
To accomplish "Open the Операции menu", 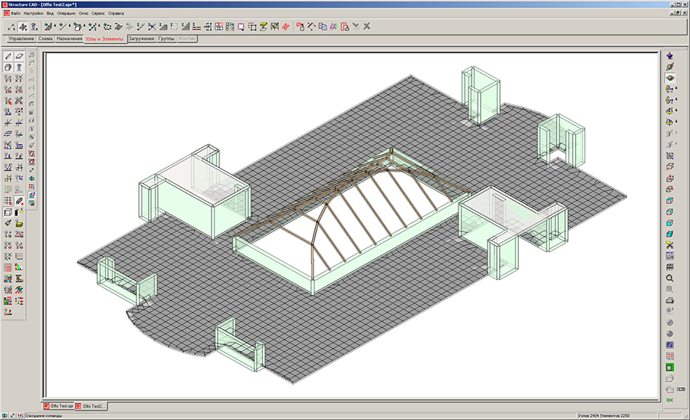I will pos(67,14).
